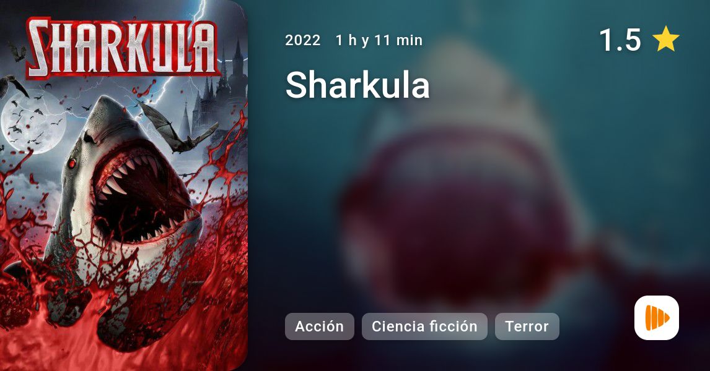Click the 1 h y 11 min runtime
This screenshot has height=371, width=710.
coord(379,40)
